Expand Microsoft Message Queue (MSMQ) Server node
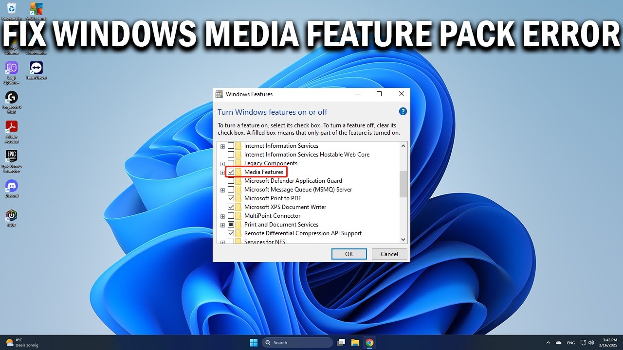This screenshot has height=350, width=623. click(222, 190)
